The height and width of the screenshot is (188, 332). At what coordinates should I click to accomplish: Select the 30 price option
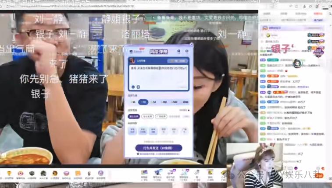click(143, 102)
